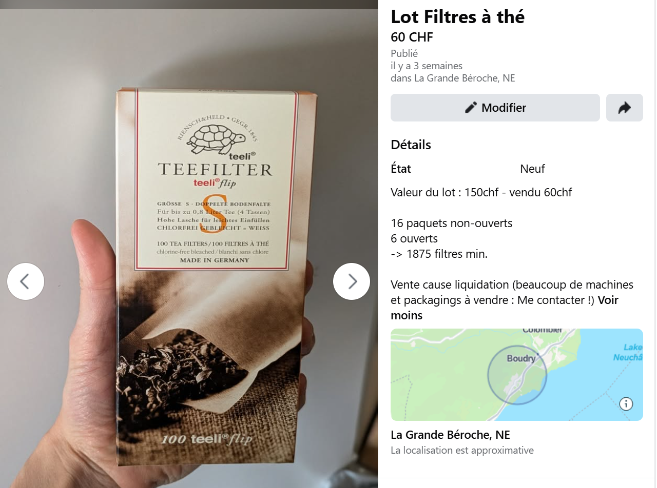Click the Modifier button label
Viewport: 657px width, 488px height.
coord(504,108)
